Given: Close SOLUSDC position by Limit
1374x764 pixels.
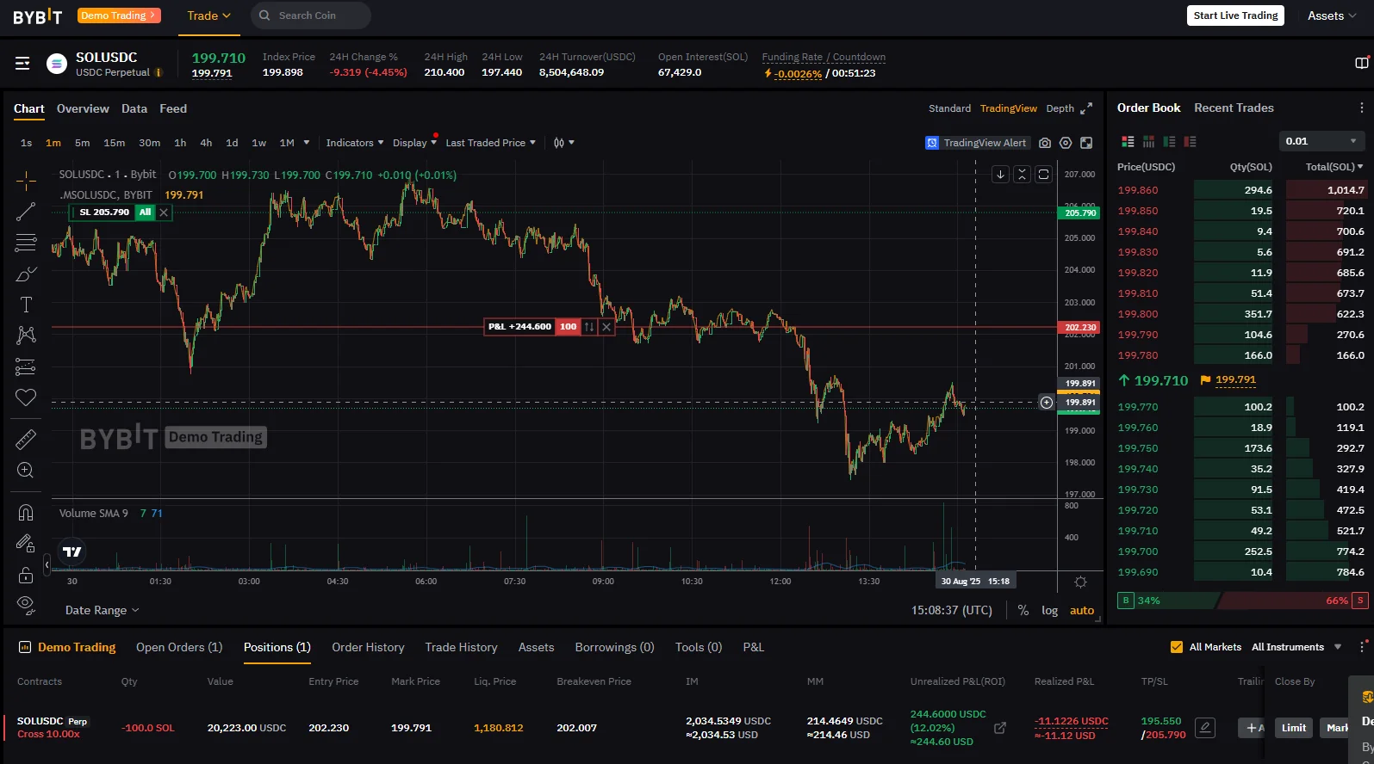Looking at the screenshot, I should tap(1294, 728).
